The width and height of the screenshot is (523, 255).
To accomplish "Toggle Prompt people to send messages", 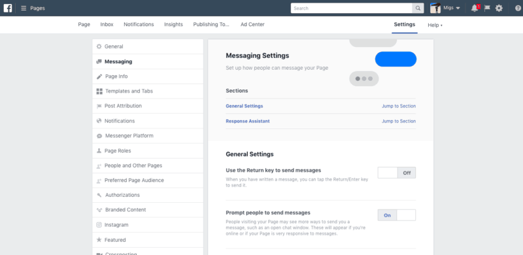I will point(397,215).
